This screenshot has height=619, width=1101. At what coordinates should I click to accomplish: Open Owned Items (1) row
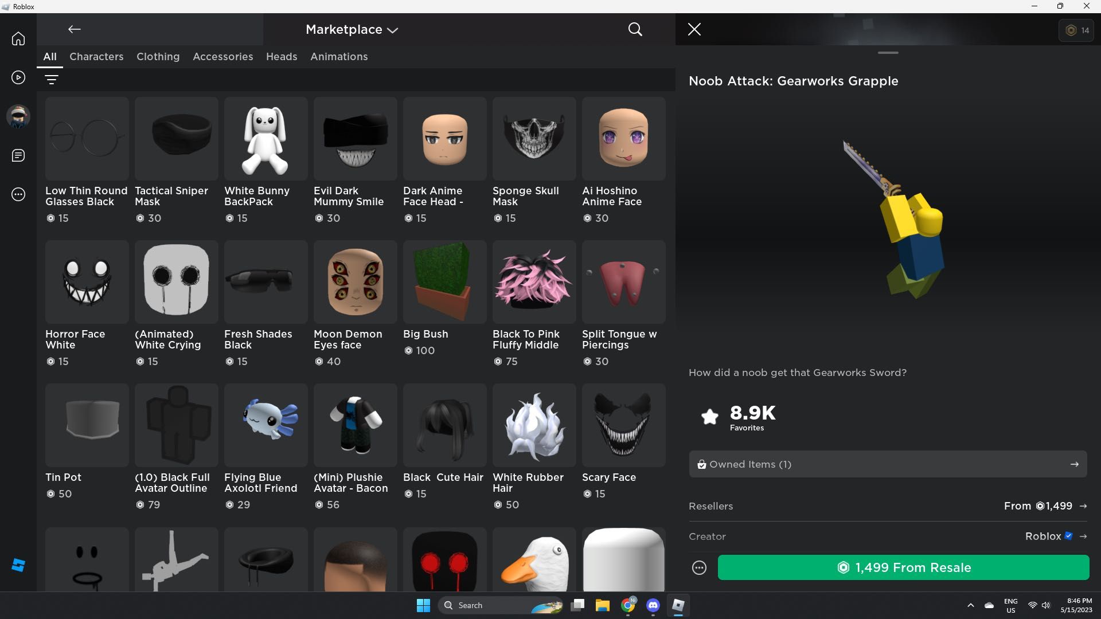(x=888, y=464)
